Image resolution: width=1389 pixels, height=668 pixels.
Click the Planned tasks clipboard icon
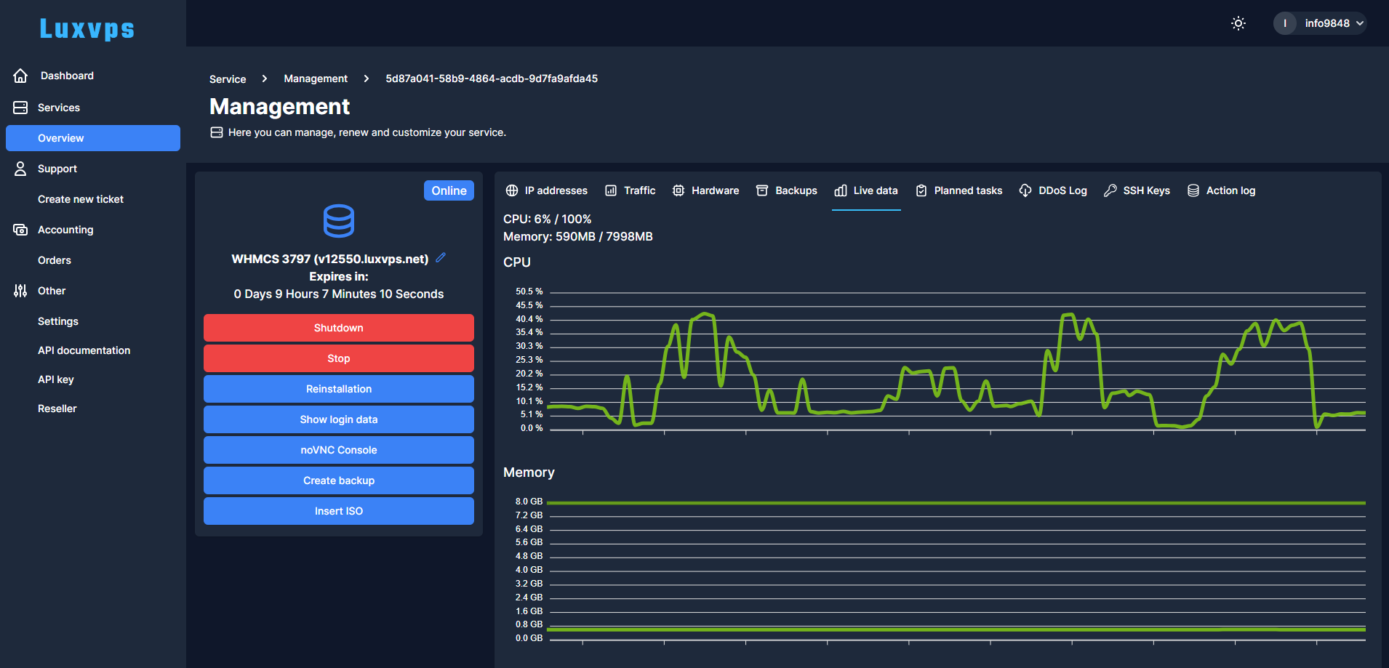click(x=921, y=190)
